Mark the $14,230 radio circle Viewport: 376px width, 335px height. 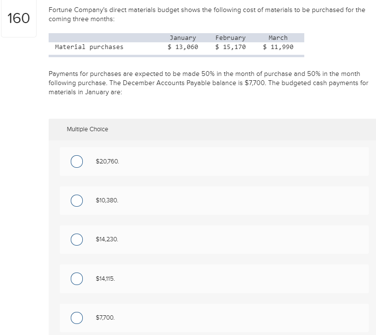click(x=76, y=239)
